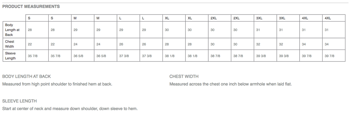Select sleeve length value in last 4XL column

(329, 56)
